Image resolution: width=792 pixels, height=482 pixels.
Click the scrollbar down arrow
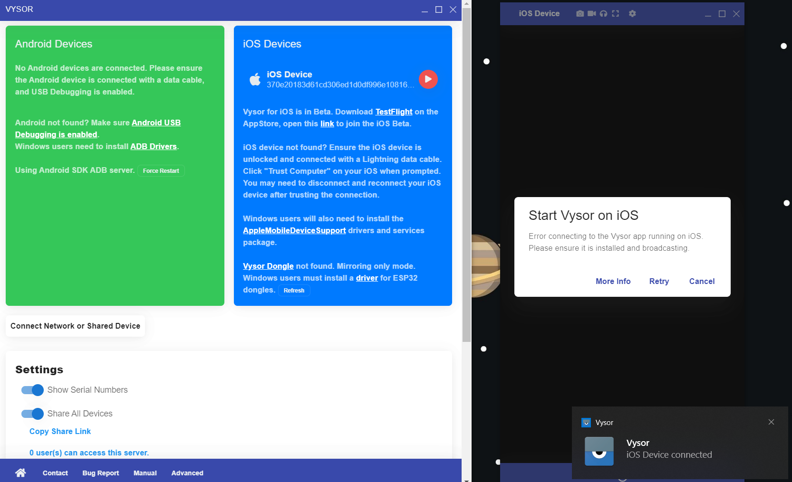point(466,480)
